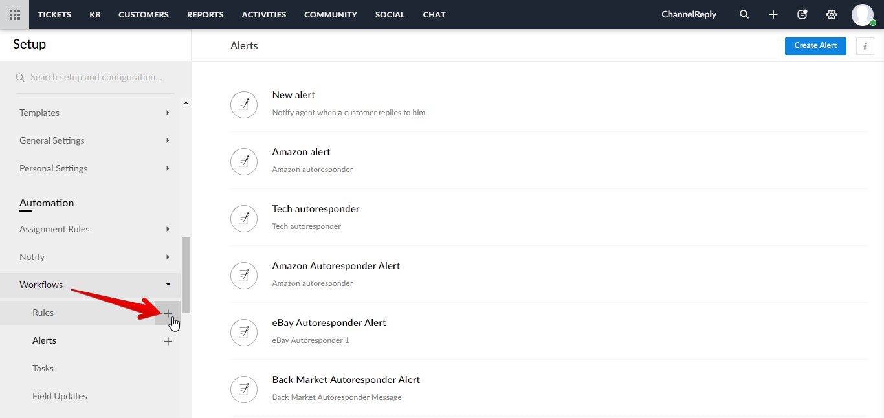Viewport: 884px width, 418px height.
Task: Open the TICKETS tab
Action: 54,14
